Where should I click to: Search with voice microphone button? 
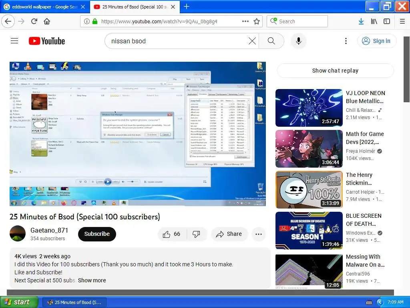[299, 41]
